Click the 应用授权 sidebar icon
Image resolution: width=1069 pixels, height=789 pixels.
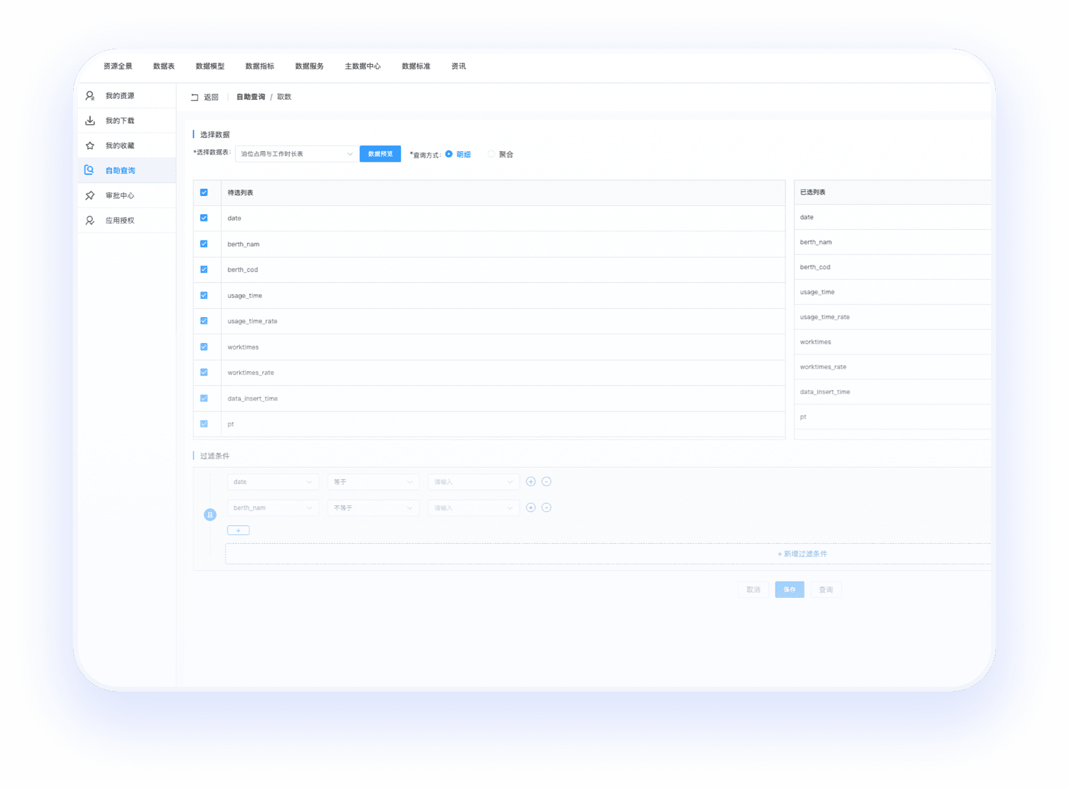(90, 220)
